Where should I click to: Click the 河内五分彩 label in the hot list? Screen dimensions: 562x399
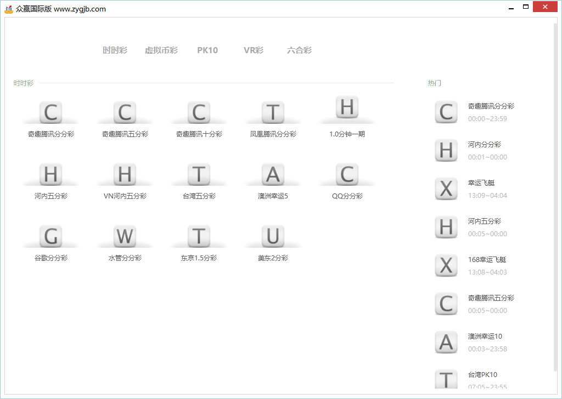pos(484,221)
